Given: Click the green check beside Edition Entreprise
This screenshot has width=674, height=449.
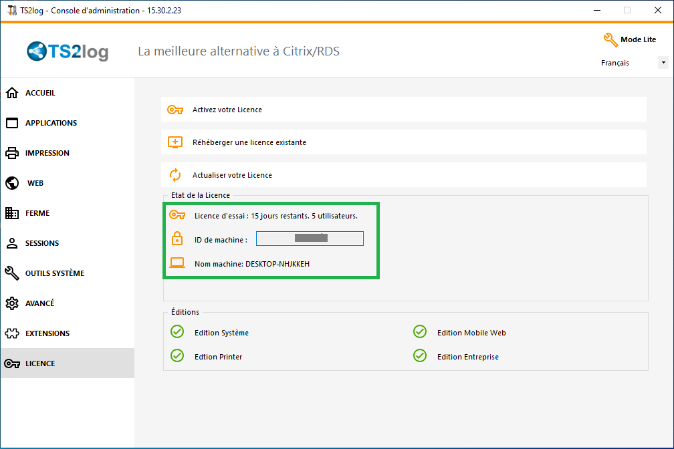Looking at the screenshot, I should pyautogui.click(x=420, y=355).
